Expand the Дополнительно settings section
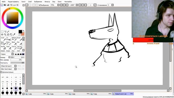The width and height of the screenshot is (174, 98). [x=1, y=72]
